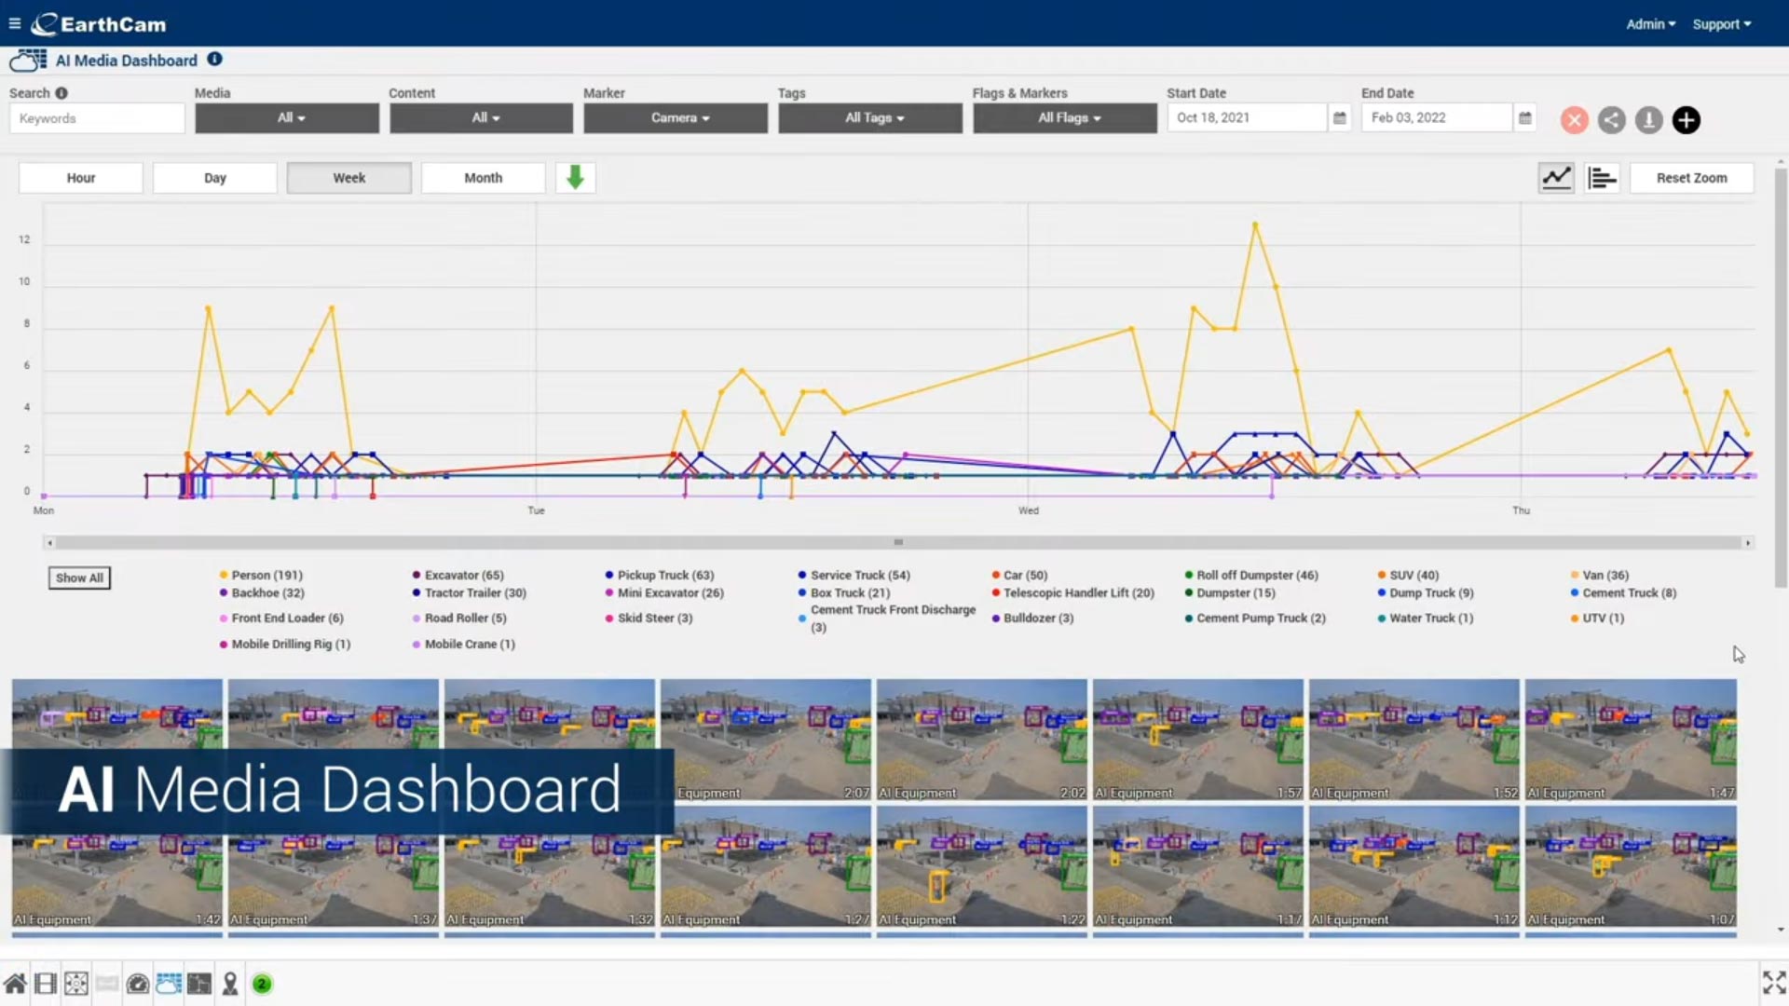Open the hamburger menu next to EarthCam

pyautogui.click(x=14, y=23)
